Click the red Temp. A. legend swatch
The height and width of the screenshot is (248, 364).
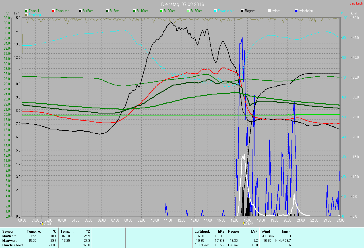click(x=53, y=11)
